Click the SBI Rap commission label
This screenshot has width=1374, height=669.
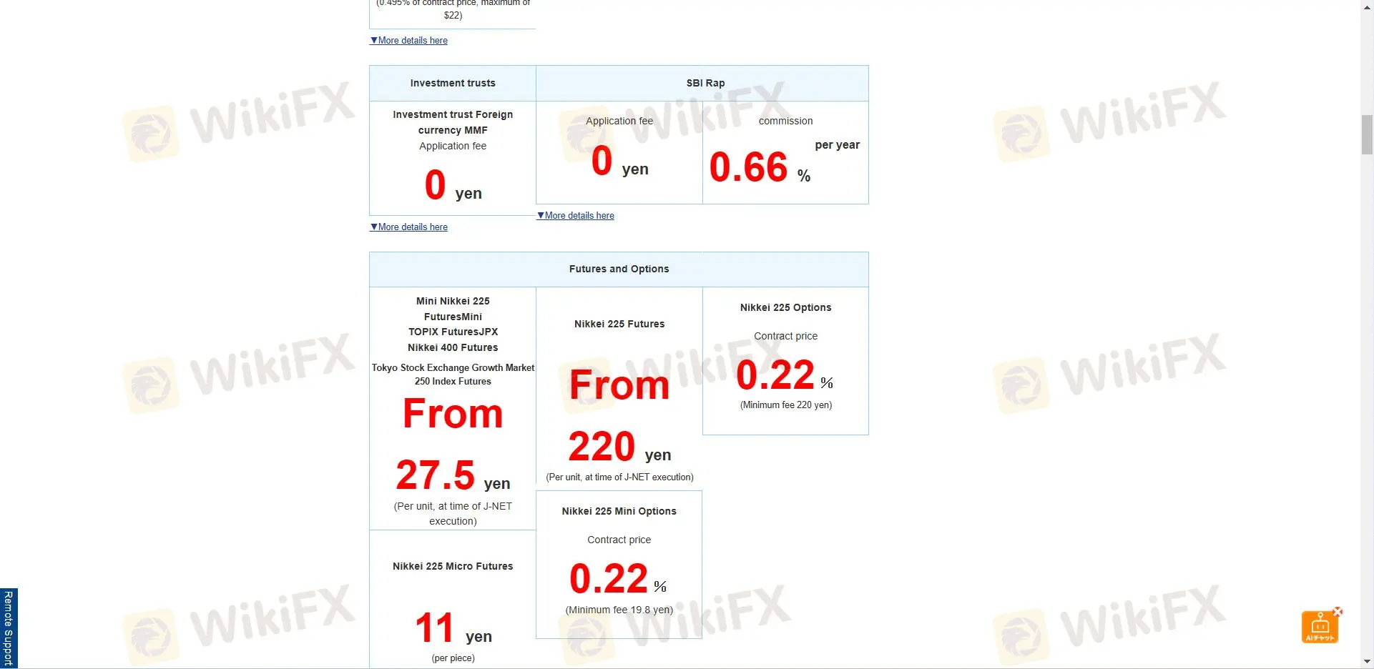(785, 122)
